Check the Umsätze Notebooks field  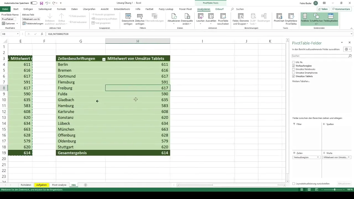[294, 69]
